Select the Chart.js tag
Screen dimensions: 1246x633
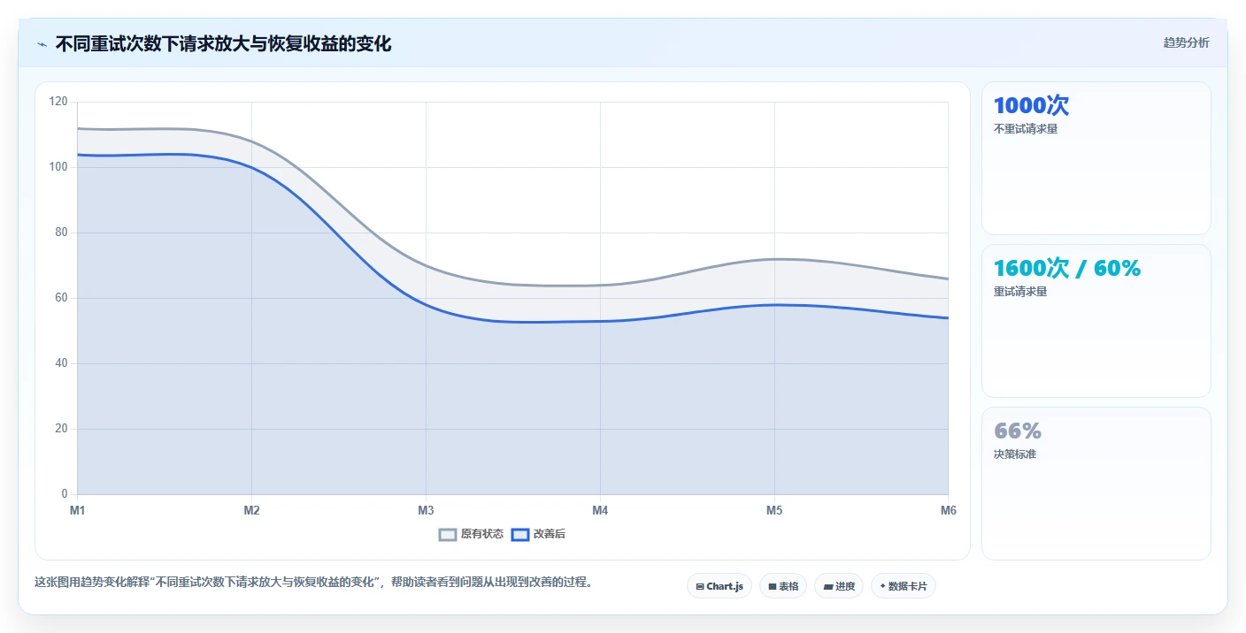point(719,586)
